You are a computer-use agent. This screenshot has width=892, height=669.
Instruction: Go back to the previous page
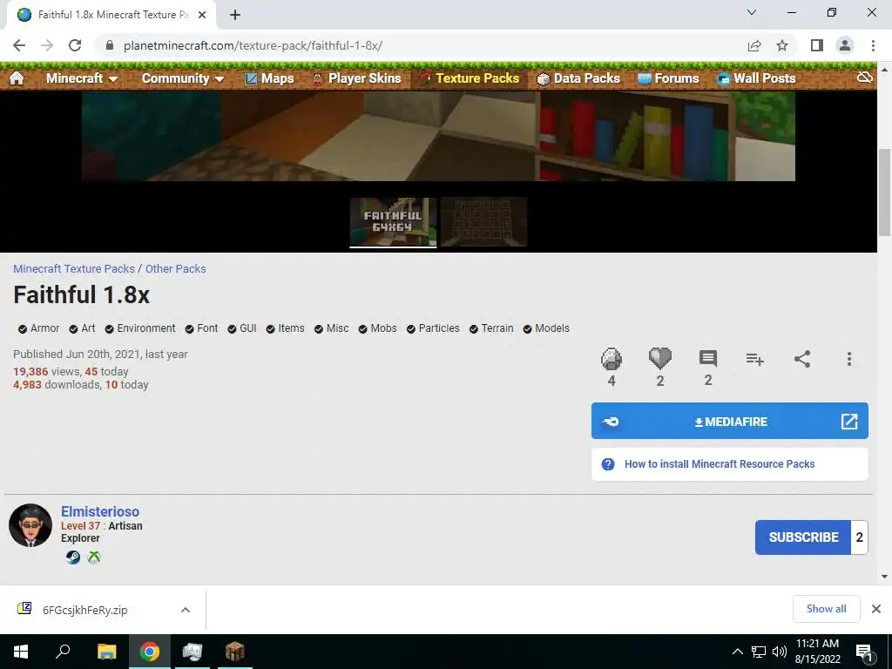pyautogui.click(x=19, y=45)
